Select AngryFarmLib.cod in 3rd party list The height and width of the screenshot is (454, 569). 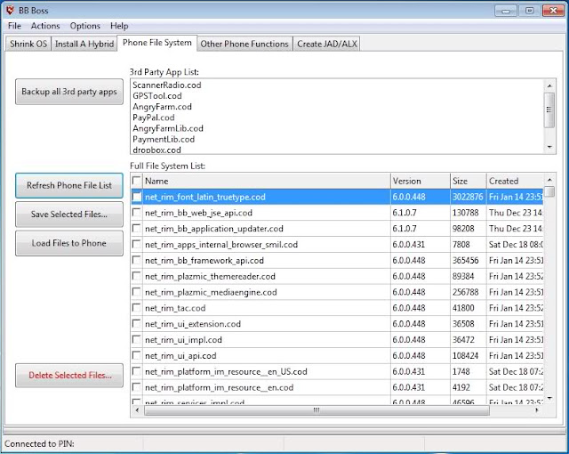tap(168, 128)
